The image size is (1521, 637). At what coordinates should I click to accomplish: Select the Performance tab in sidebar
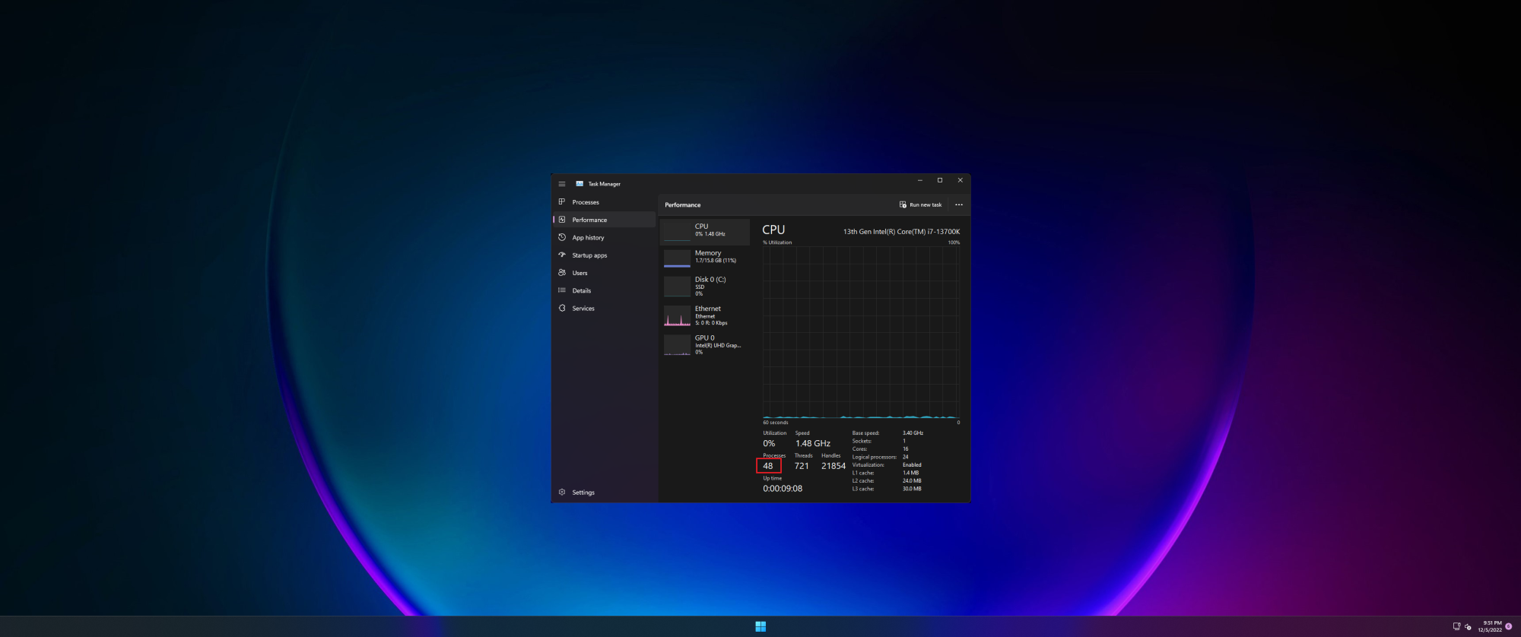(x=589, y=220)
